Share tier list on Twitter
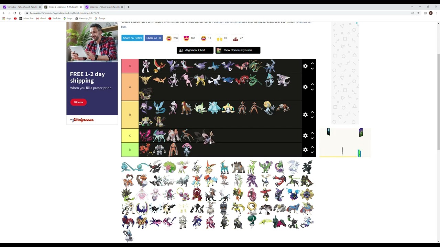The width and height of the screenshot is (440, 247). [132, 38]
